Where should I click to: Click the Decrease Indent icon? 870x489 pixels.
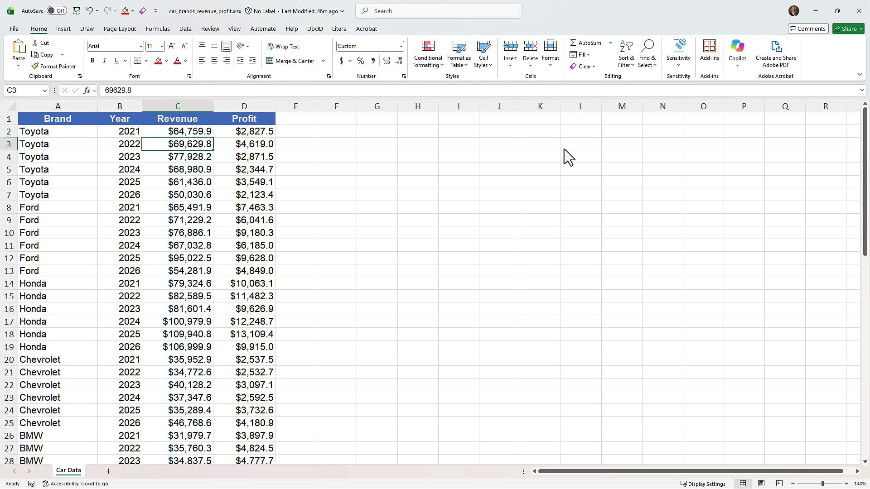click(x=240, y=61)
